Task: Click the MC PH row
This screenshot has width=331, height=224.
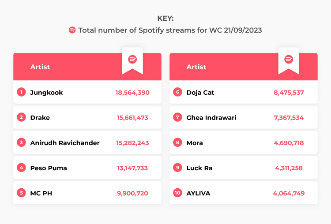Action: (87, 193)
